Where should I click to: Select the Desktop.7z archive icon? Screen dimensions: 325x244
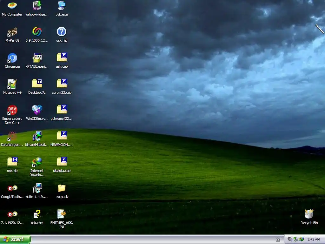pyautogui.click(x=37, y=84)
